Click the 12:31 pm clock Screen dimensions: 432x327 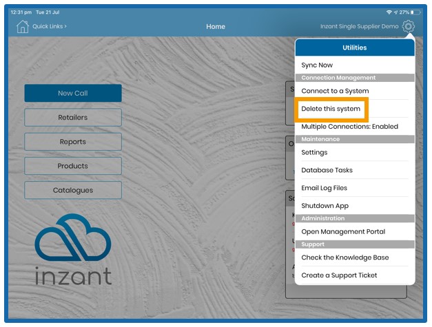pos(21,12)
